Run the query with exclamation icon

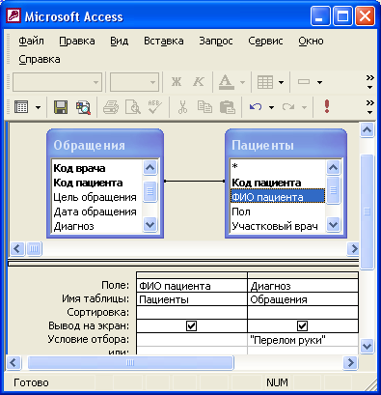[327, 106]
